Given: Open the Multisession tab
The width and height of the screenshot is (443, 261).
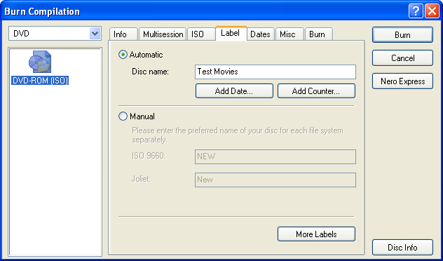Looking at the screenshot, I should (x=163, y=34).
